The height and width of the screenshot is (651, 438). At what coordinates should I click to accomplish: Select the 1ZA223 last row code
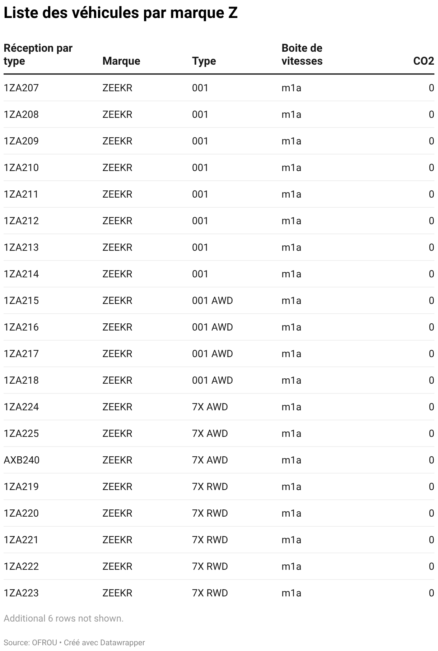[21, 593]
